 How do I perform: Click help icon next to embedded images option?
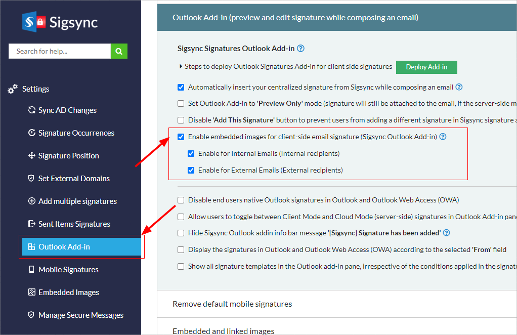tap(443, 137)
